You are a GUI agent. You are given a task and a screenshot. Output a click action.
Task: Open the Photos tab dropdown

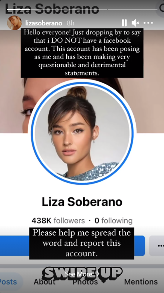point(85,282)
